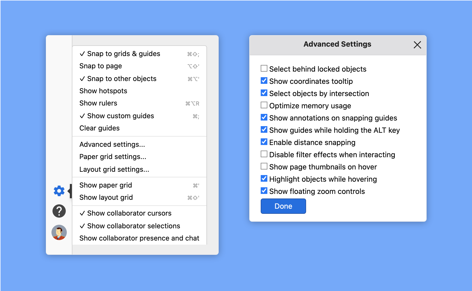Screen dimensions: 472x291
Task: Select Layout grid settings... option
Action: tap(114, 169)
